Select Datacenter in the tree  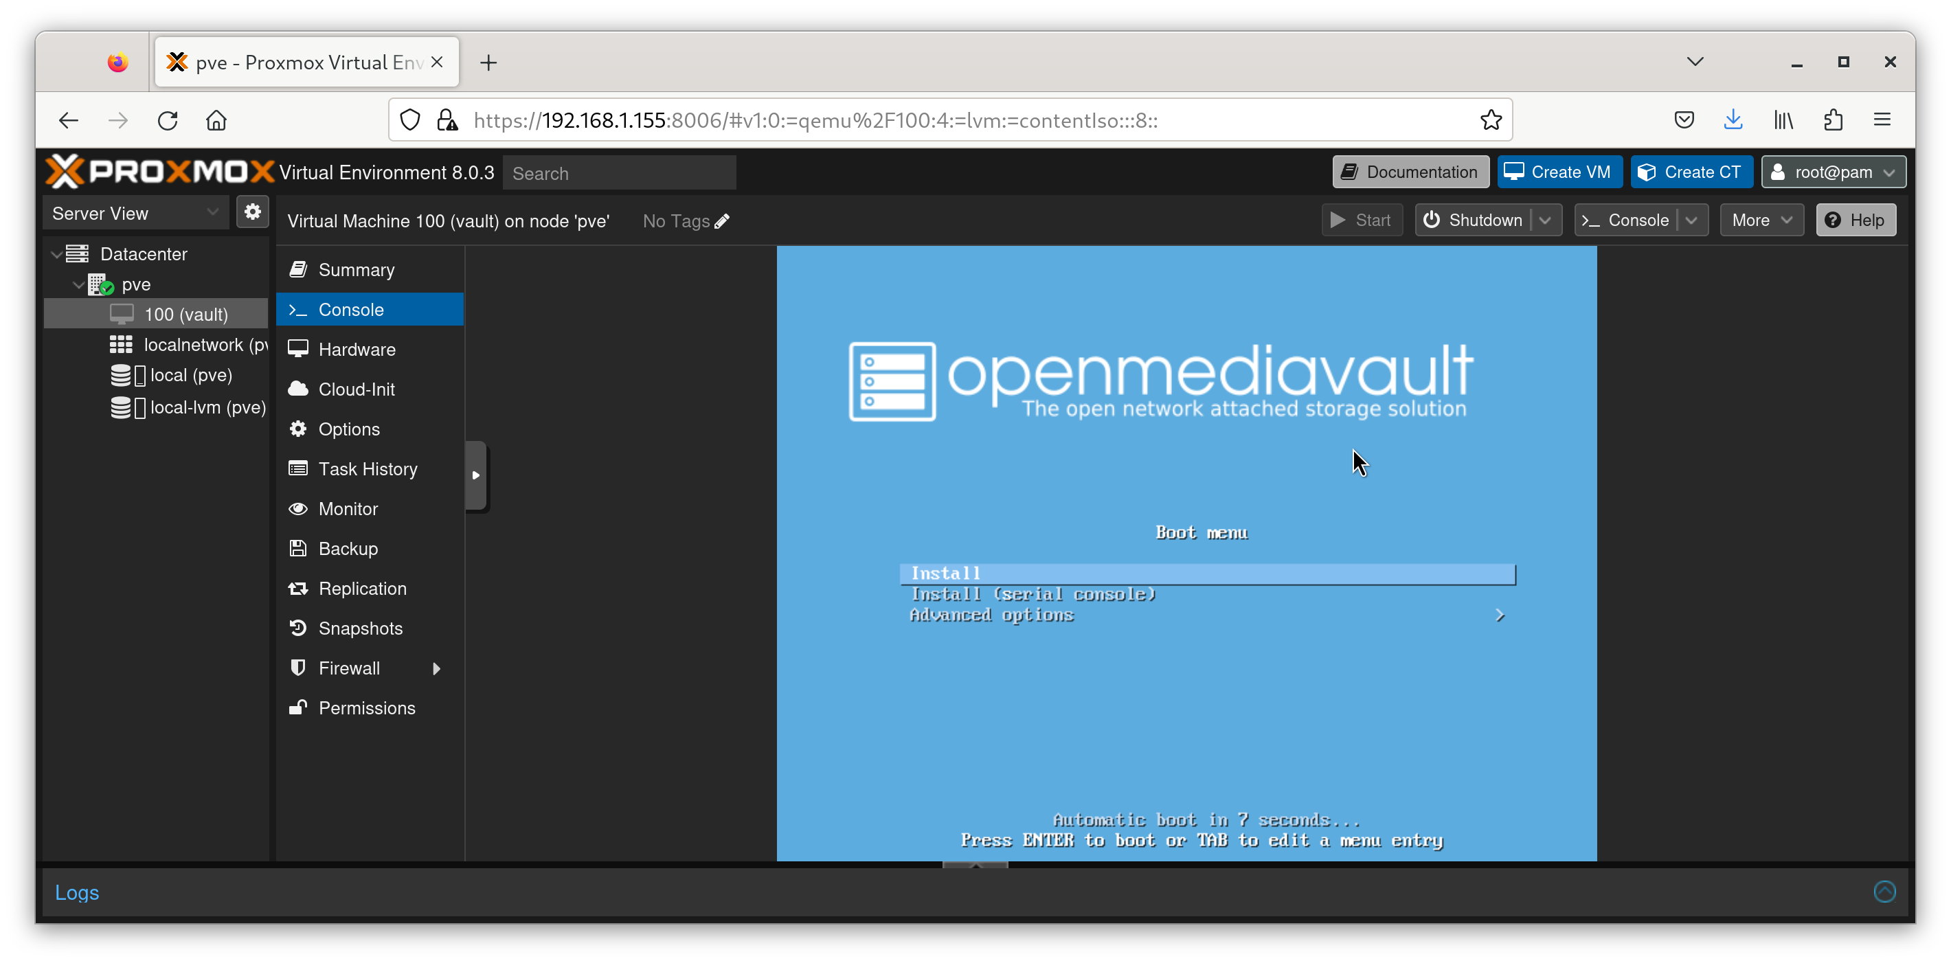[143, 253]
